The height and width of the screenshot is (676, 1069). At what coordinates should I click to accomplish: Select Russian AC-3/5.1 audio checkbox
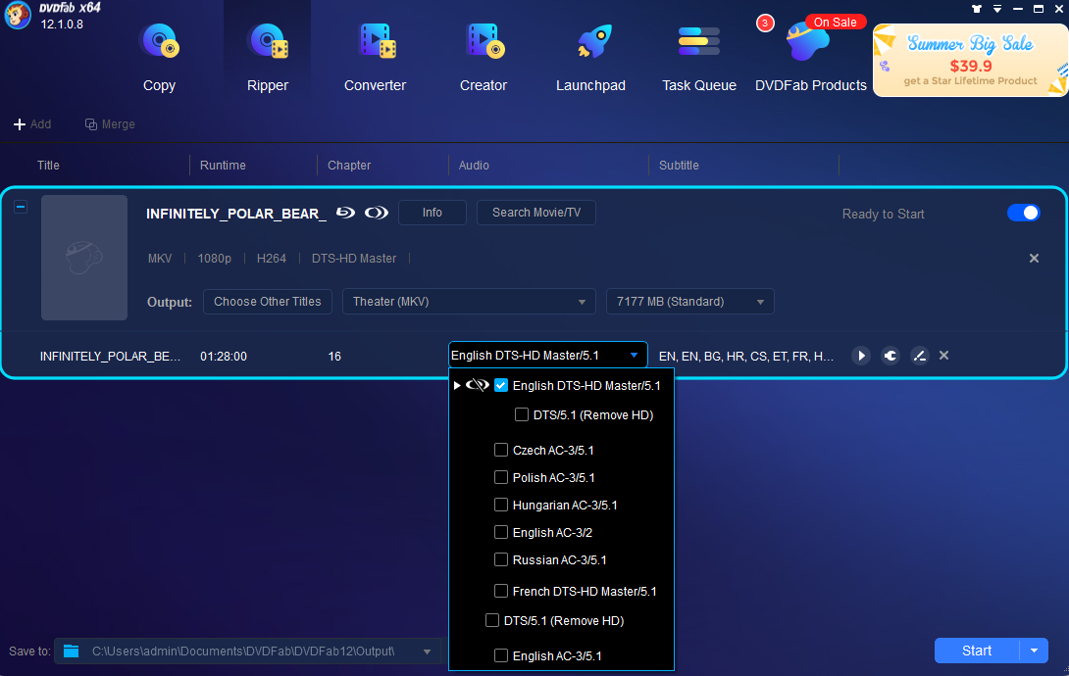pos(501,560)
